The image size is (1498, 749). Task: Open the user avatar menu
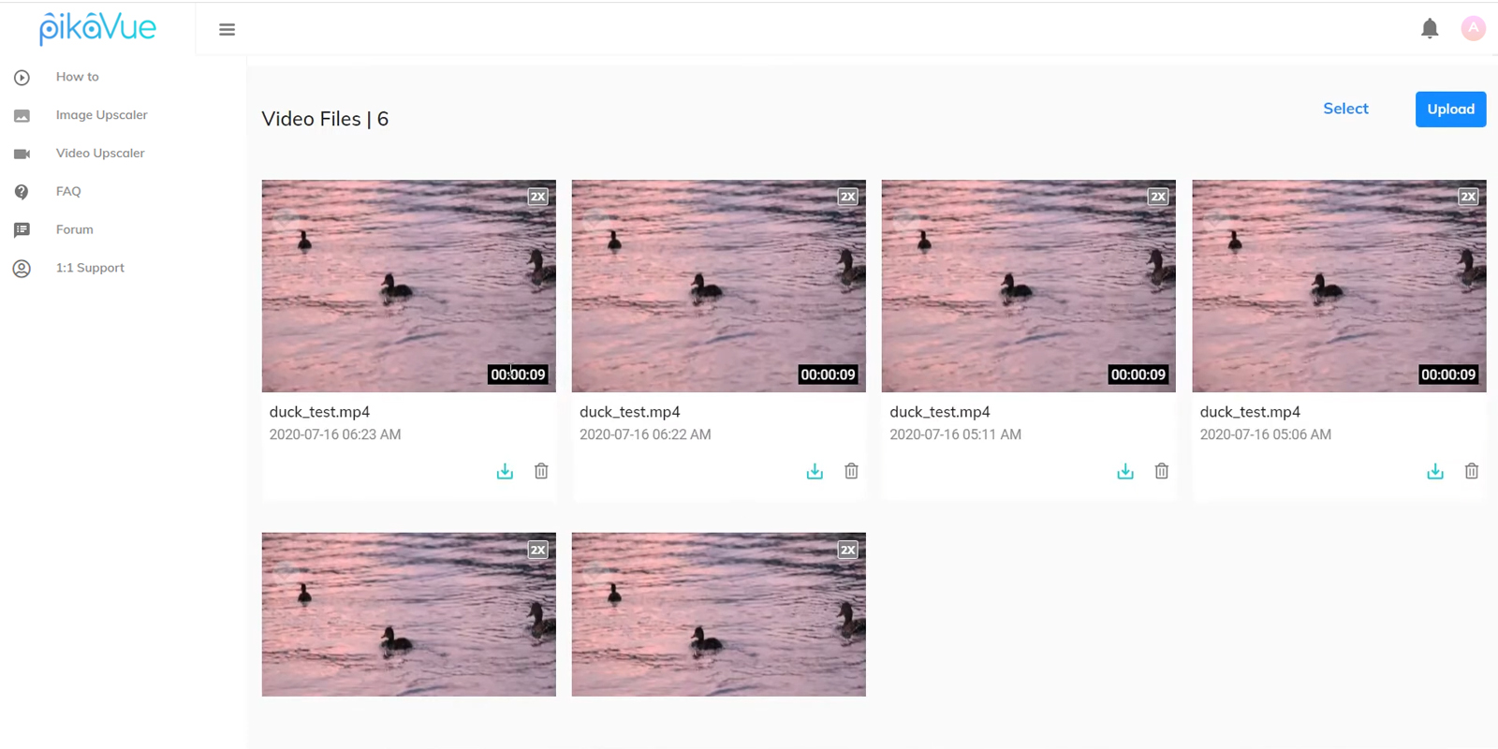(1473, 28)
